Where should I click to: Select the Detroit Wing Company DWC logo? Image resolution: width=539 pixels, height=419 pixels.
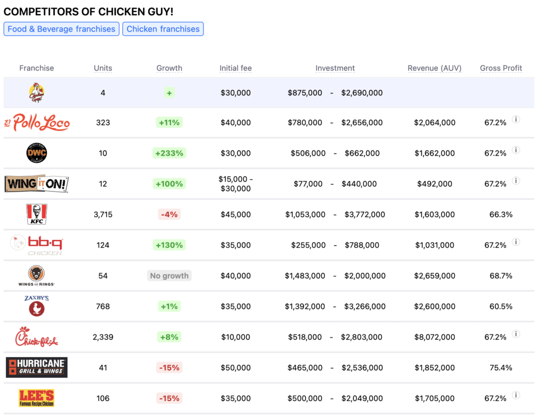pos(36,153)
